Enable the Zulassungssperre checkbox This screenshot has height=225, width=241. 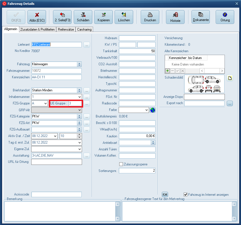click(121, 164)
